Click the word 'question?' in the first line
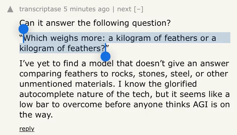The height and width of the screenshot is (135, 237). (151, 23)
